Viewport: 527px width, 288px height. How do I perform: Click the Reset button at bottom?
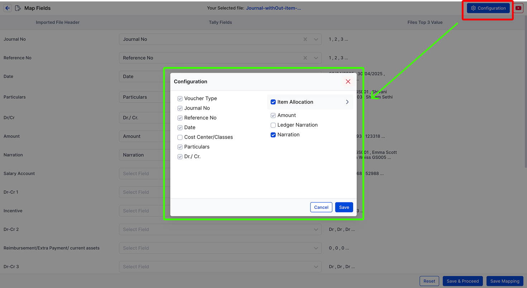point(429,281)
